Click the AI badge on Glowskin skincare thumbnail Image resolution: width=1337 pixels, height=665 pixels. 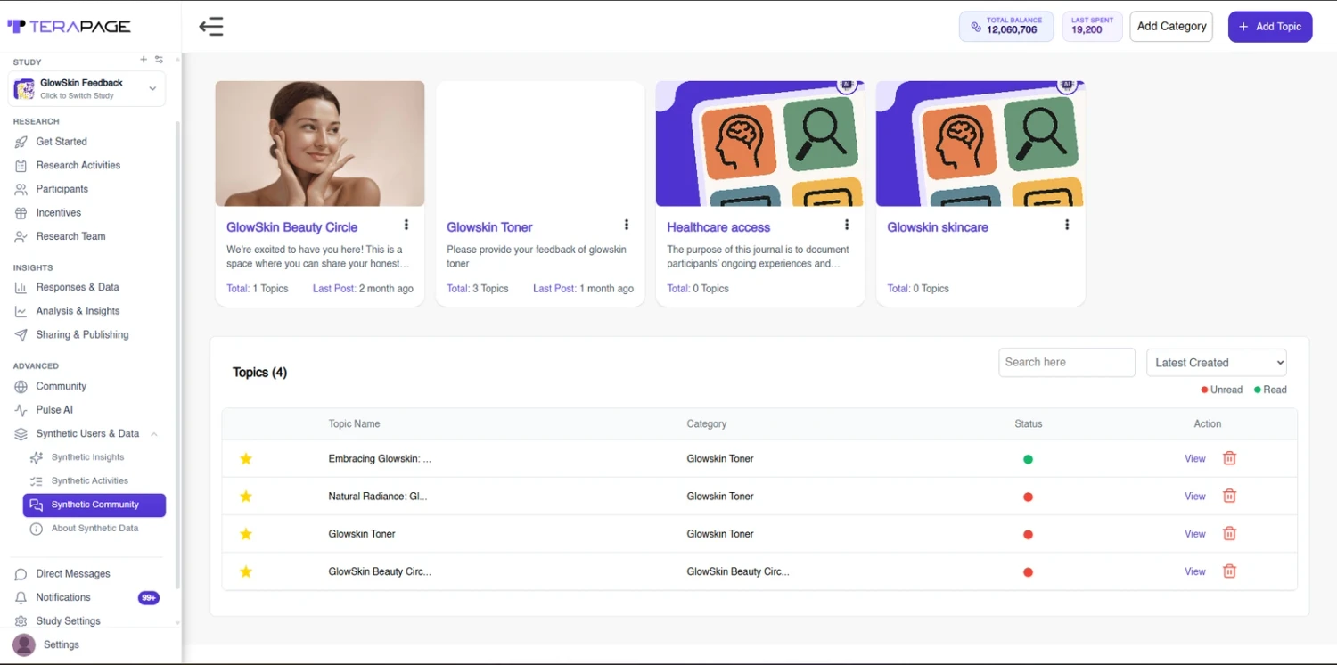1068,85
